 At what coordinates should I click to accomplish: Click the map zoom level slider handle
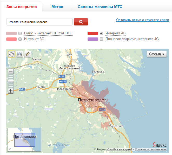[11, 81]
